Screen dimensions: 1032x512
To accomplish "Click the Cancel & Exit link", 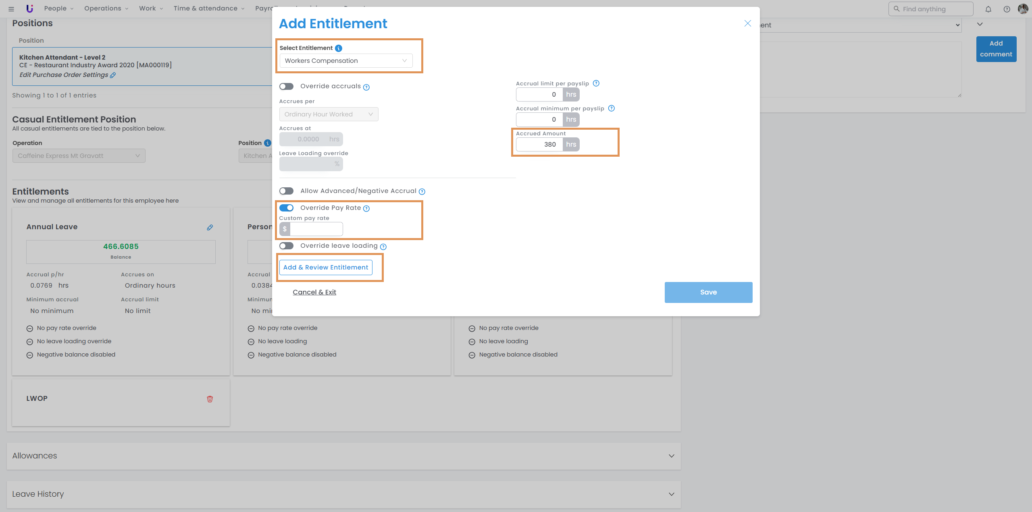I will [x=314, y=292].
